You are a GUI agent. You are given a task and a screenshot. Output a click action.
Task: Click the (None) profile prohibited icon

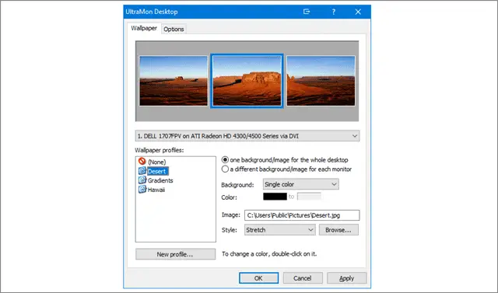coord(142,162)
